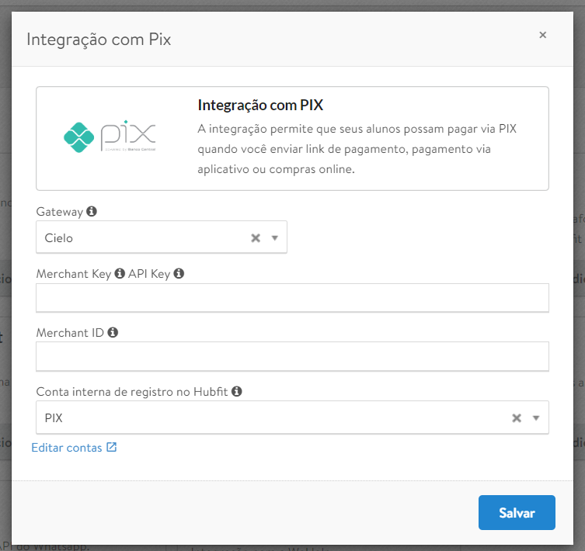Close the Integração com Pix dialog
This screenshot has height=551, width=585.
[542, 35]
